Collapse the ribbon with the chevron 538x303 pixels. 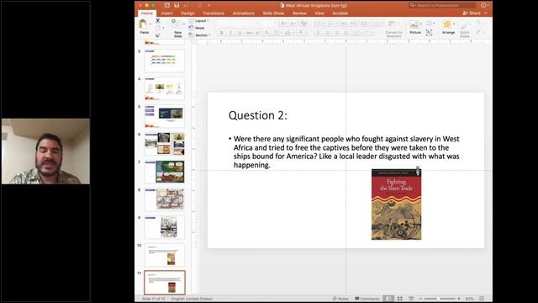click(x=486, y=13)
